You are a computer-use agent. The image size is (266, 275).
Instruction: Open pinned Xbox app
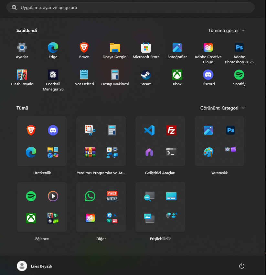(x=177, y=78)
